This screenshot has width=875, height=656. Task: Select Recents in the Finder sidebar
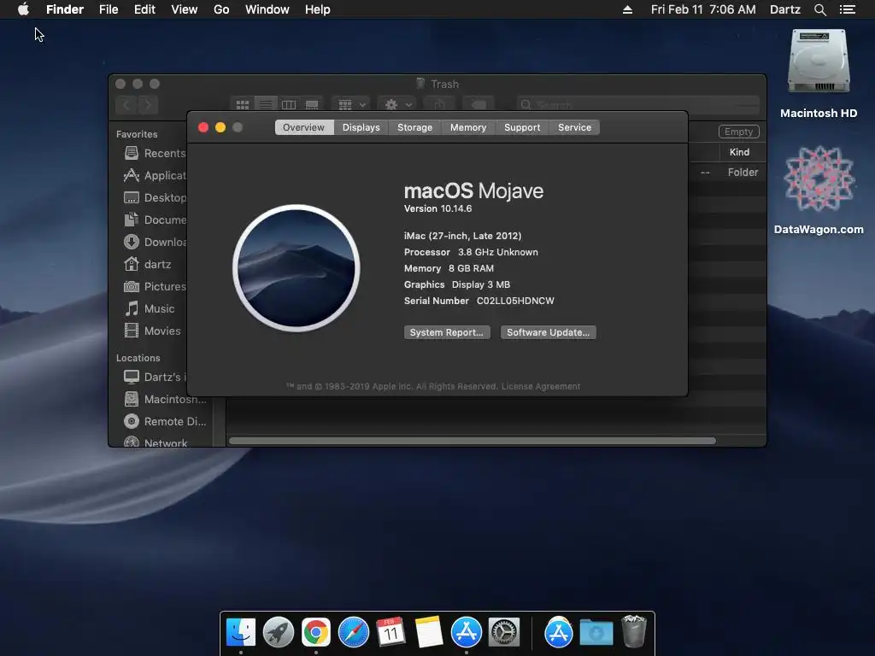(x=155, y=153)
